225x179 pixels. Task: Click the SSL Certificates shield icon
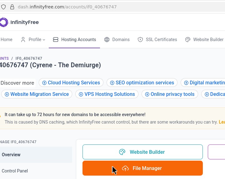[x=140, y=40]
